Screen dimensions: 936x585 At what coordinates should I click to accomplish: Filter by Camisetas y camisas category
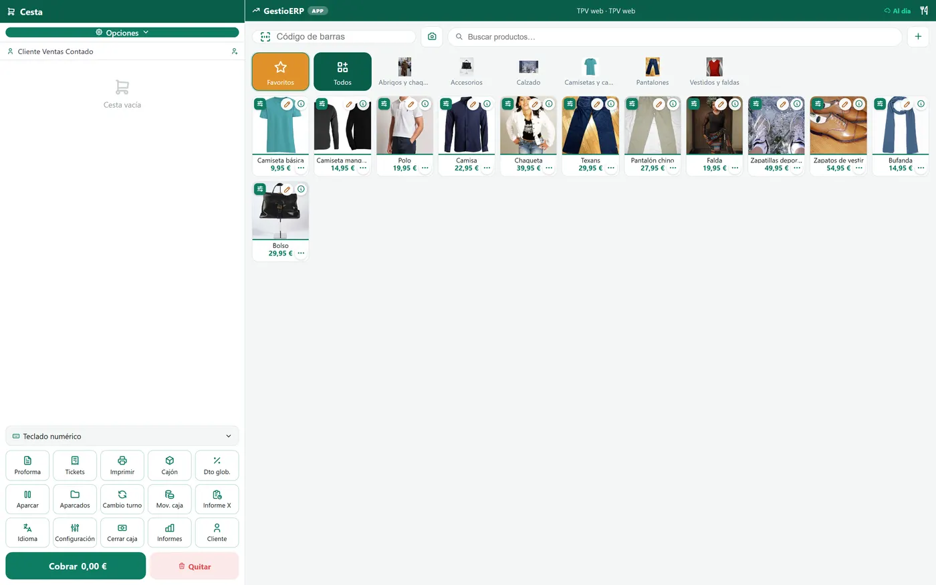(590, 72)
